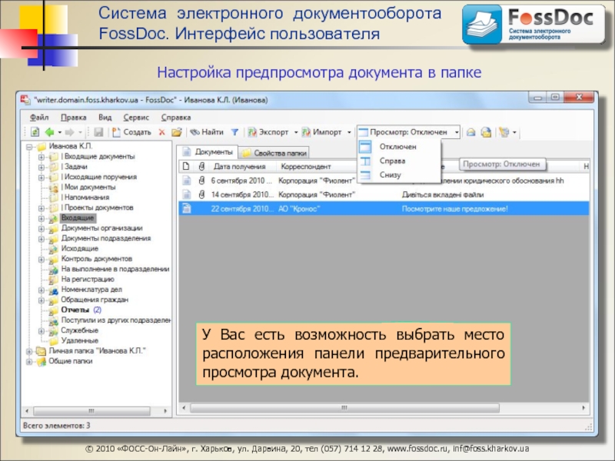This screenshot has width=615, height=461.
Task: Sort by Корреспондент column header
Action: click(306, 167)
